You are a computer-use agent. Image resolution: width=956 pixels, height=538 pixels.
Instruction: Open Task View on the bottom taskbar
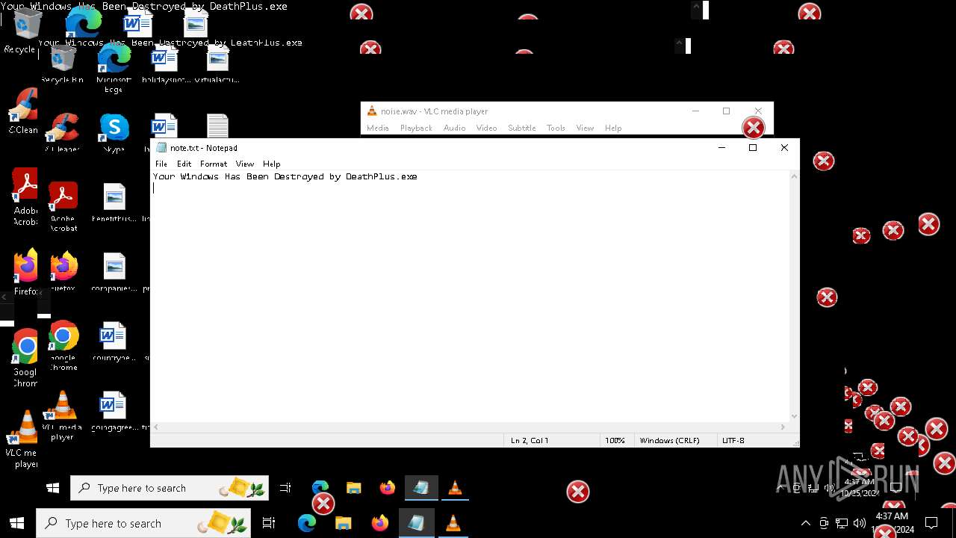click(269, 523)
